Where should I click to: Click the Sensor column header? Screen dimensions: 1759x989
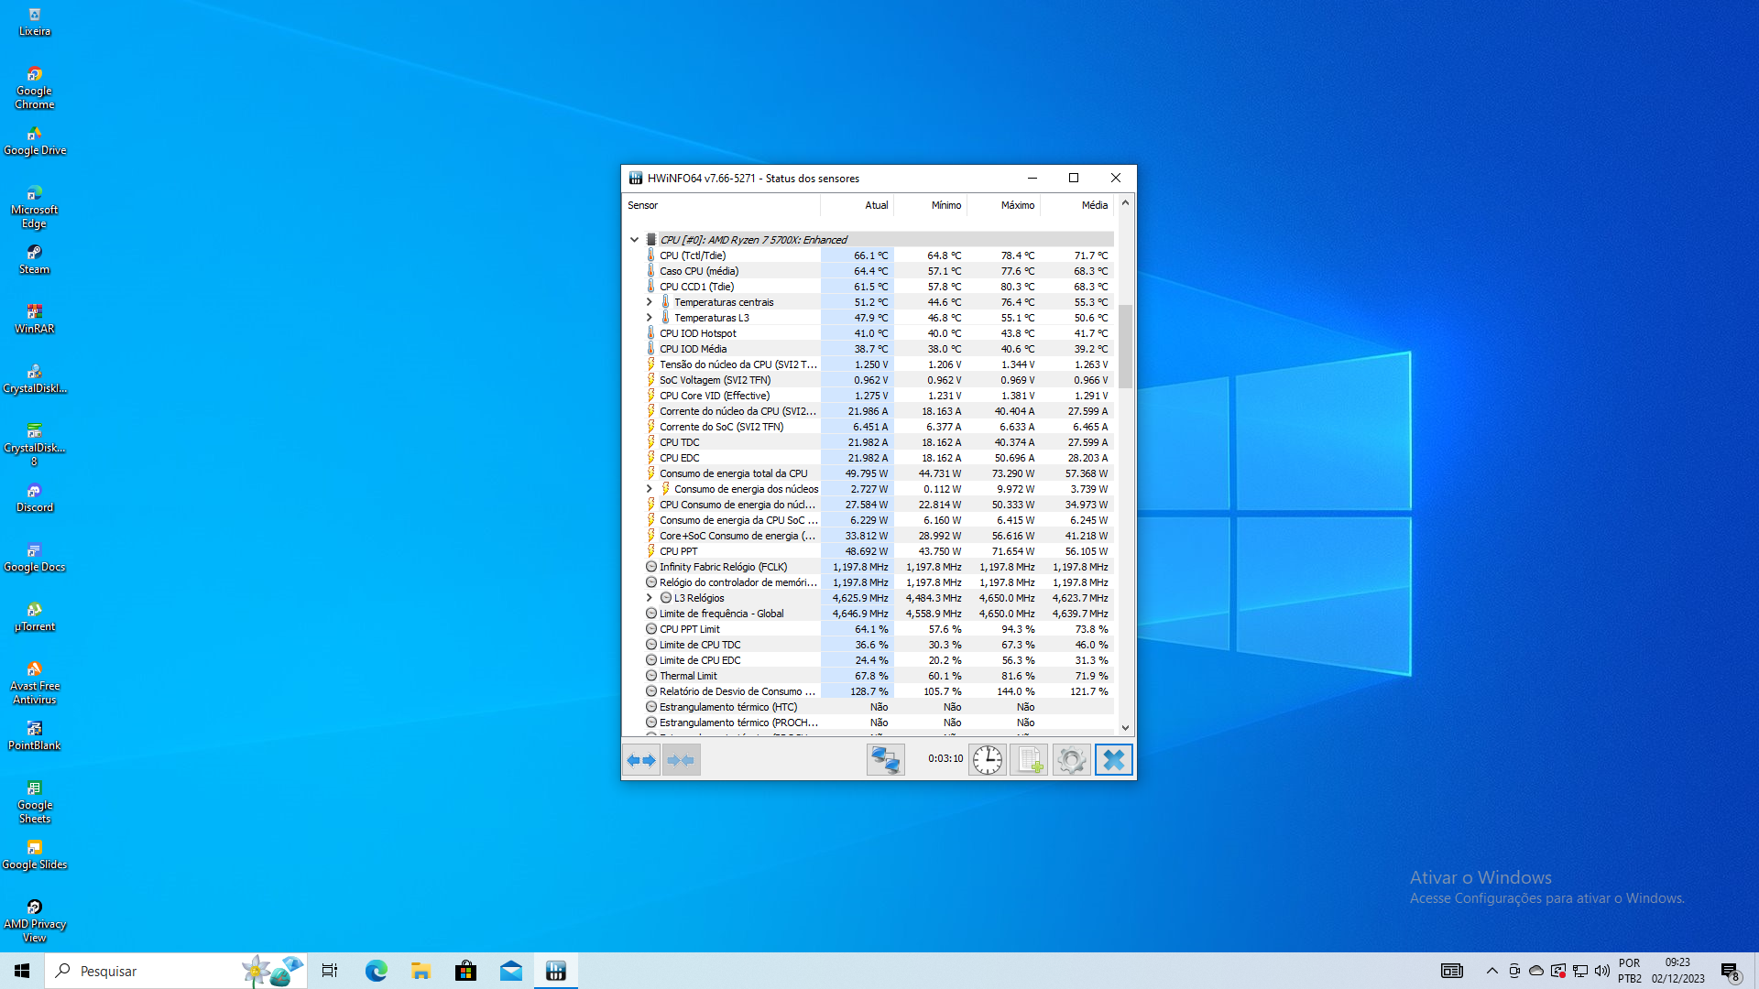pyautogui.click(x=722, y=205)
